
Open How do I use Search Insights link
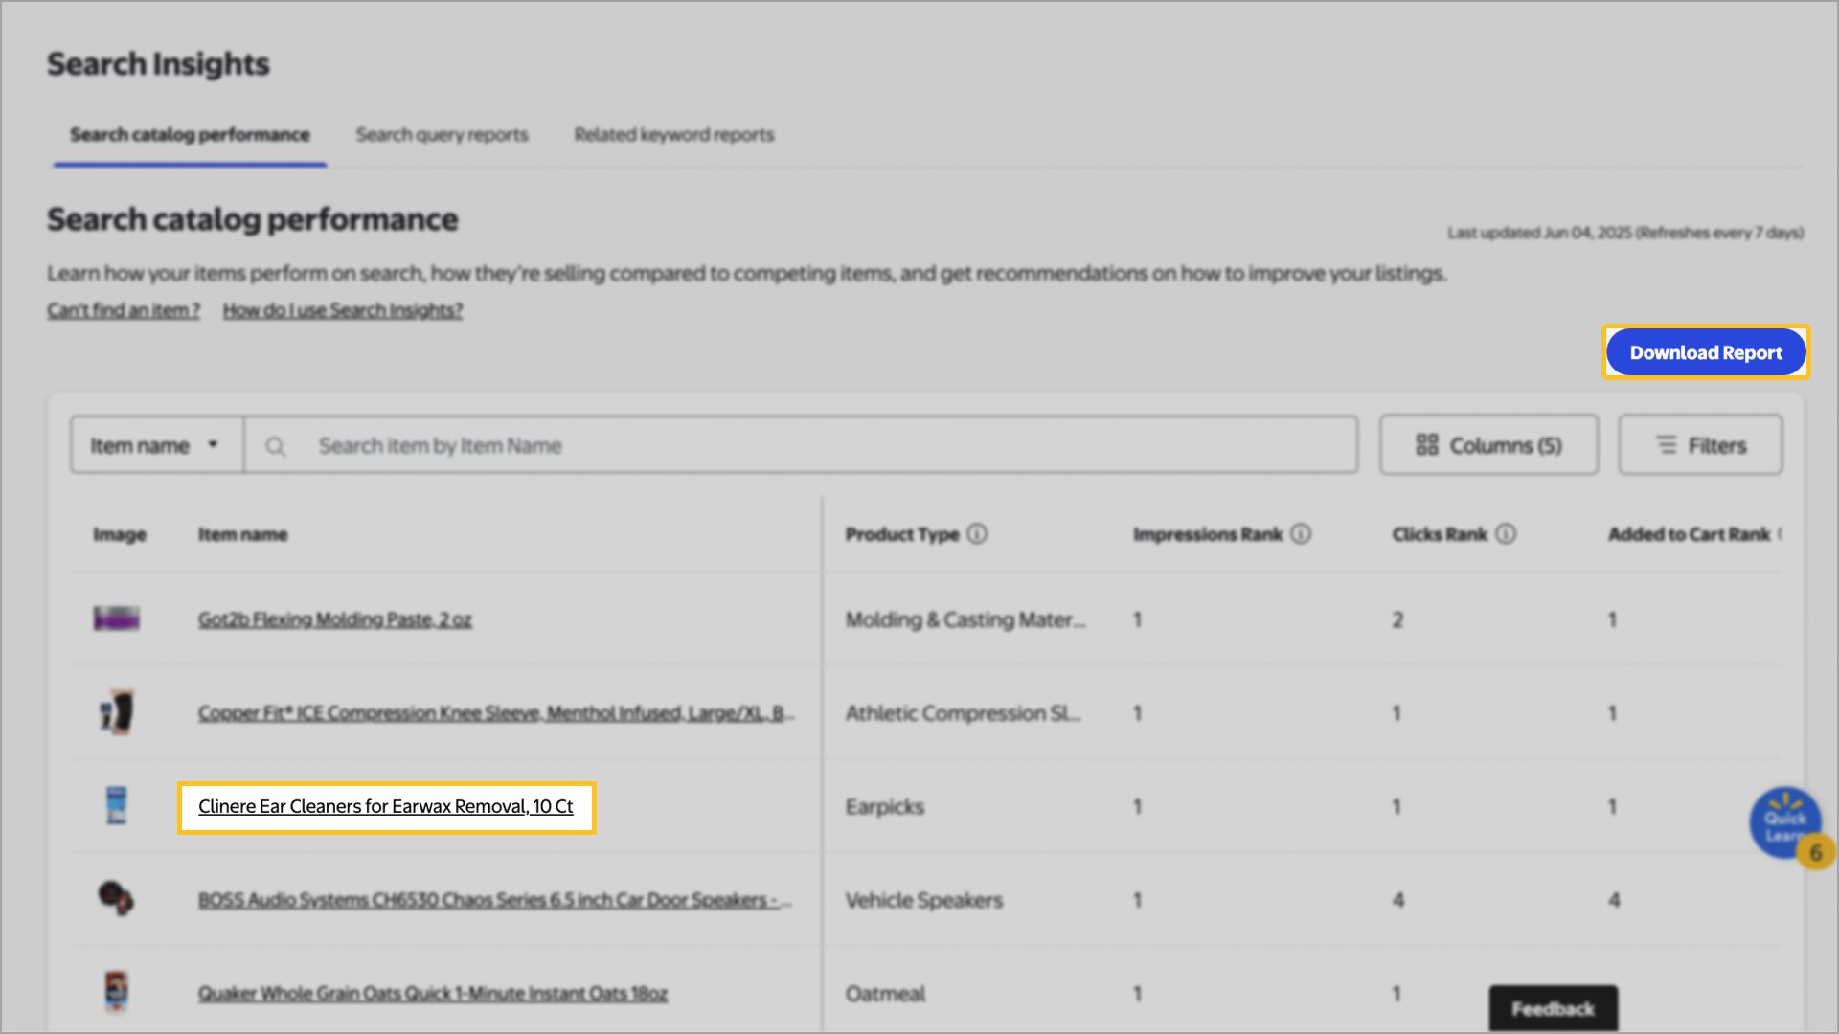coord(343,310)
